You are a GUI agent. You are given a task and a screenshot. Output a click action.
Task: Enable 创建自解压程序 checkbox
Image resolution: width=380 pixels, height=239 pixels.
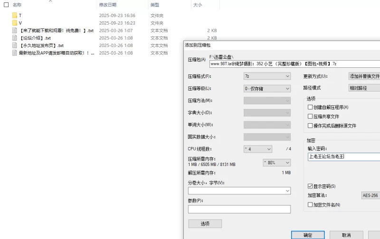point(310,107)
